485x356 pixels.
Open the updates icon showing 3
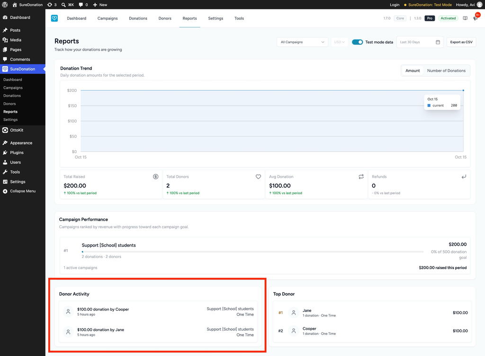click(x=52, y=5)
